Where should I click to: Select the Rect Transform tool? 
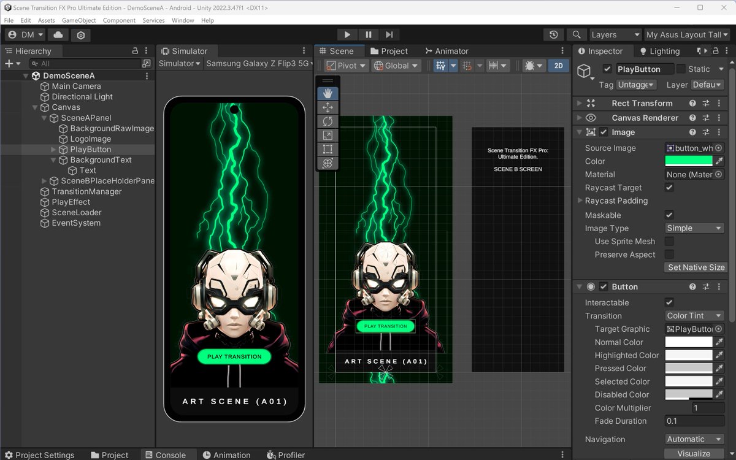328,149
